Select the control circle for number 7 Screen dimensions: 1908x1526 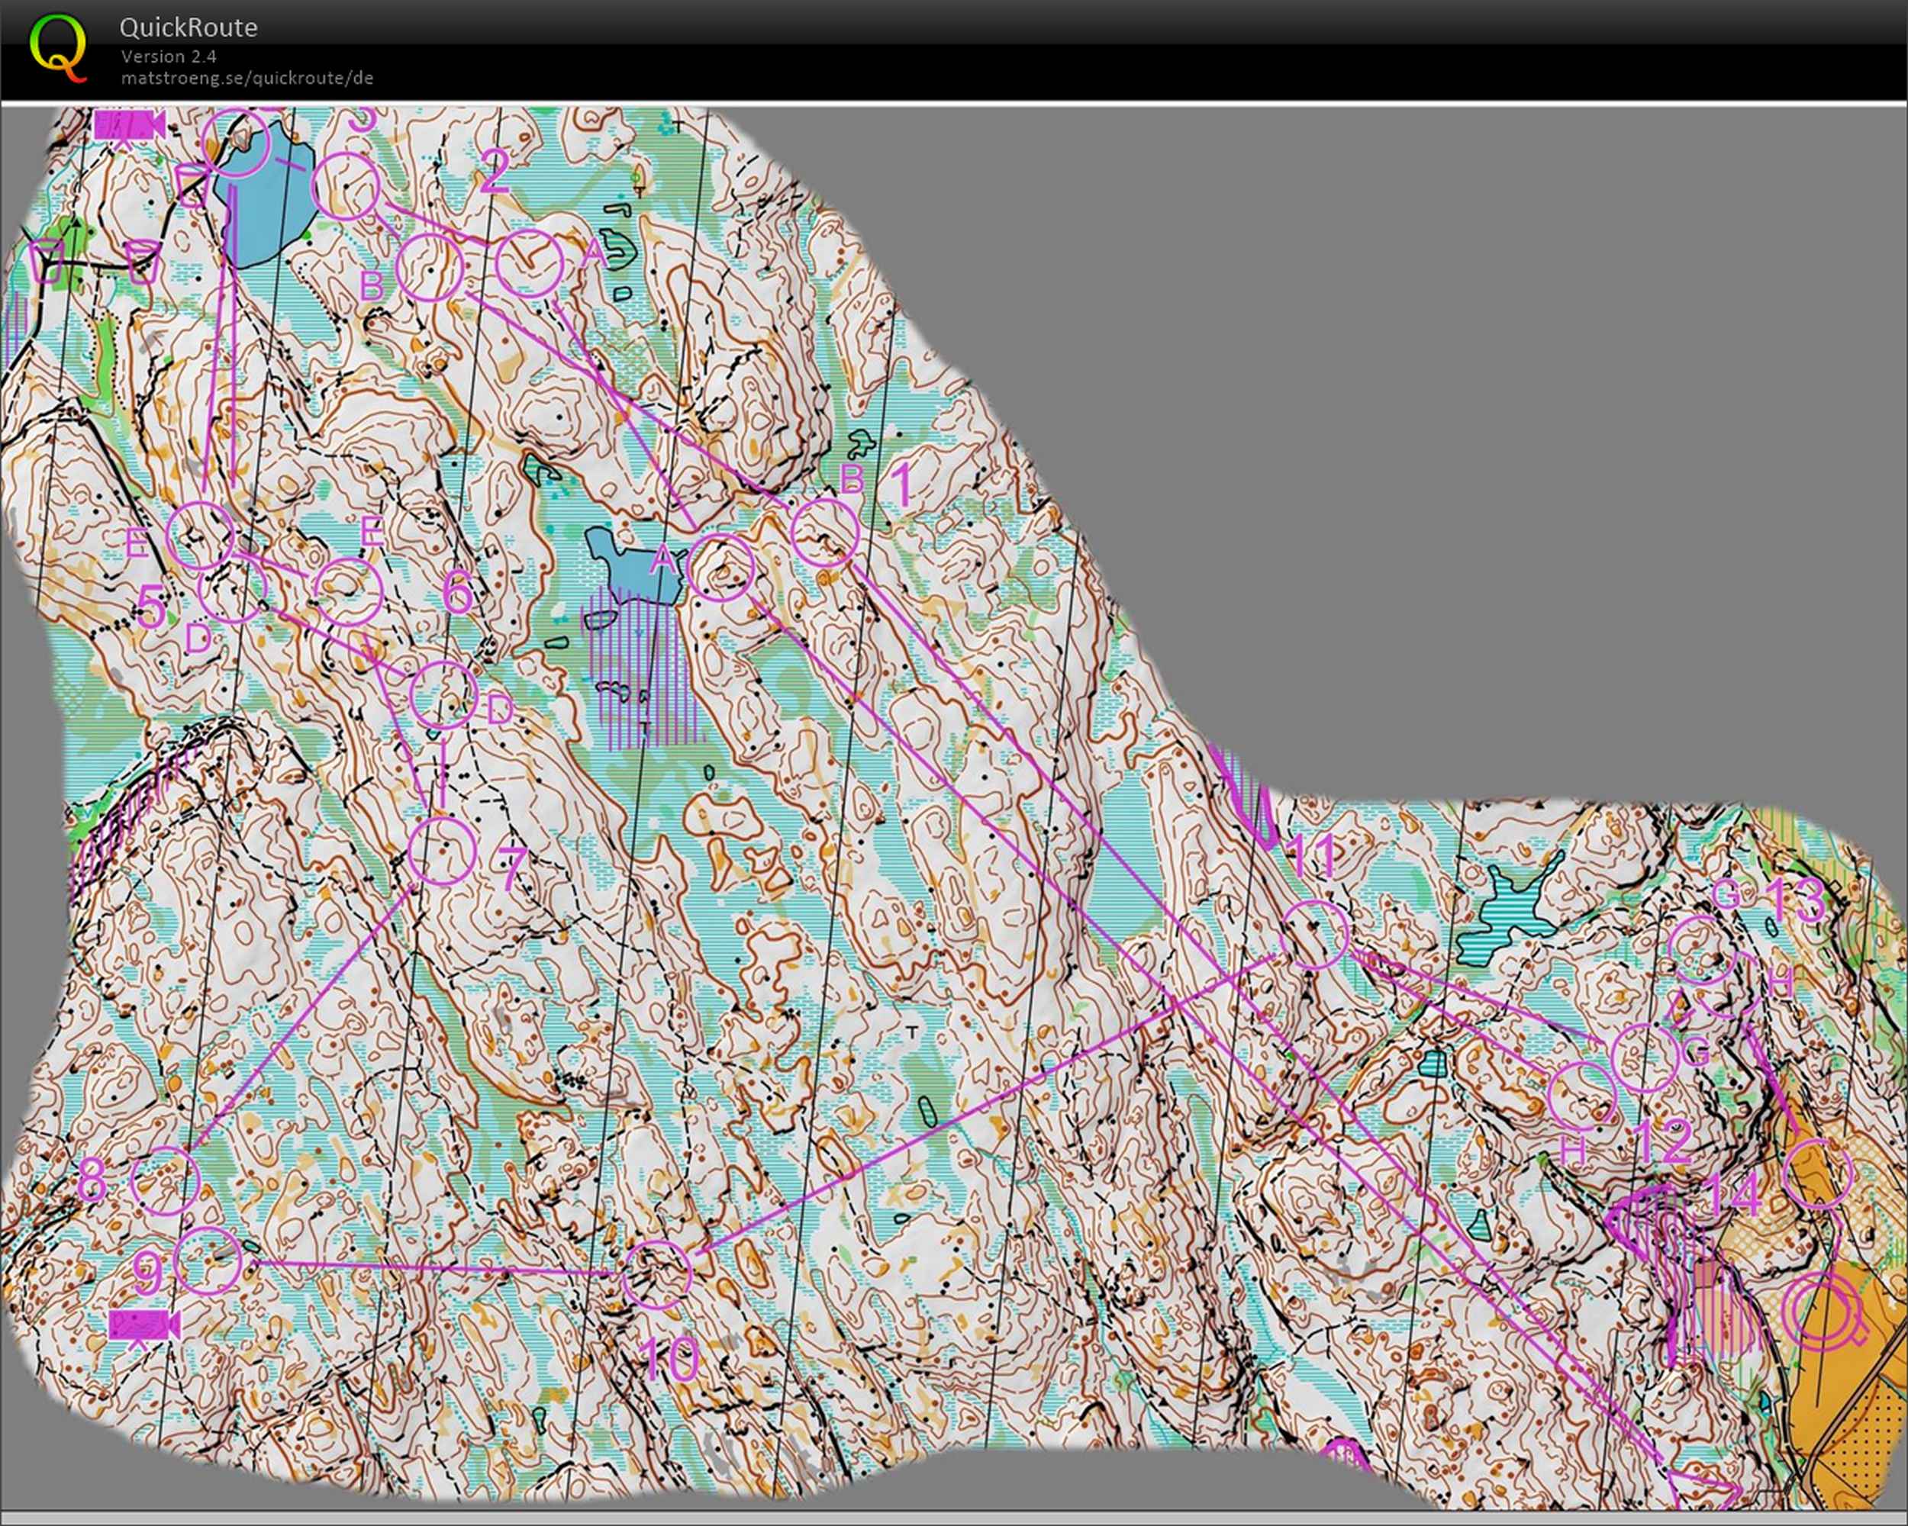(442, 850)
